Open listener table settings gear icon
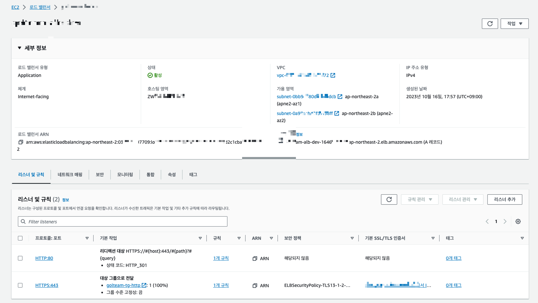 coord(518,221)
